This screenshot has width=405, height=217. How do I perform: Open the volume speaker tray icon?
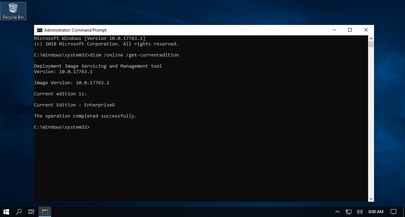(359, 212)
